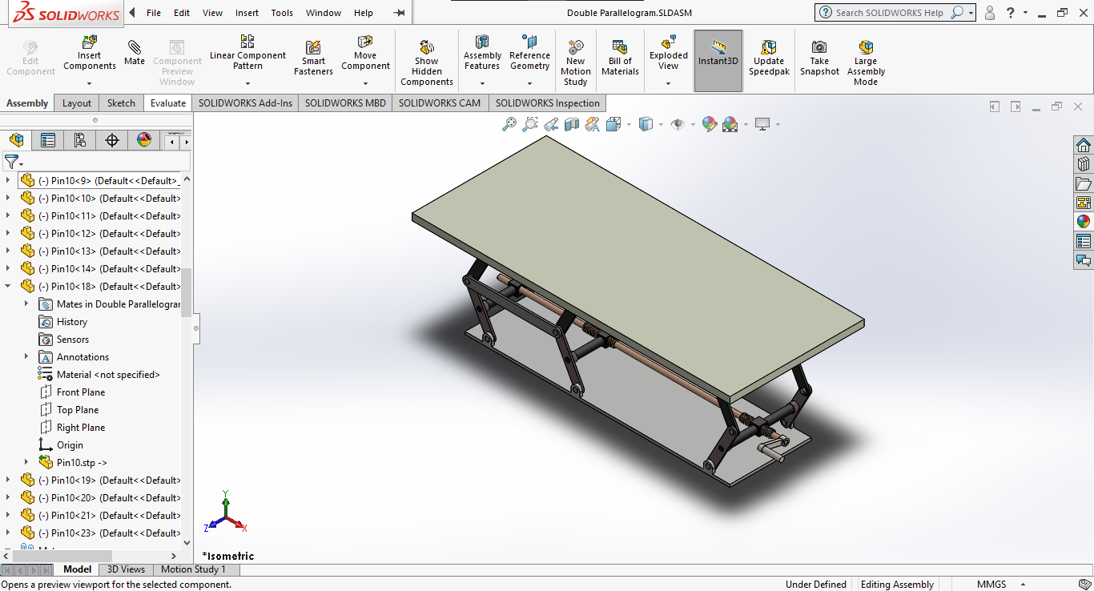Click MMGS unit system in status bar
This screenshot has width=1094, height=591.
(x=991, y=585)
